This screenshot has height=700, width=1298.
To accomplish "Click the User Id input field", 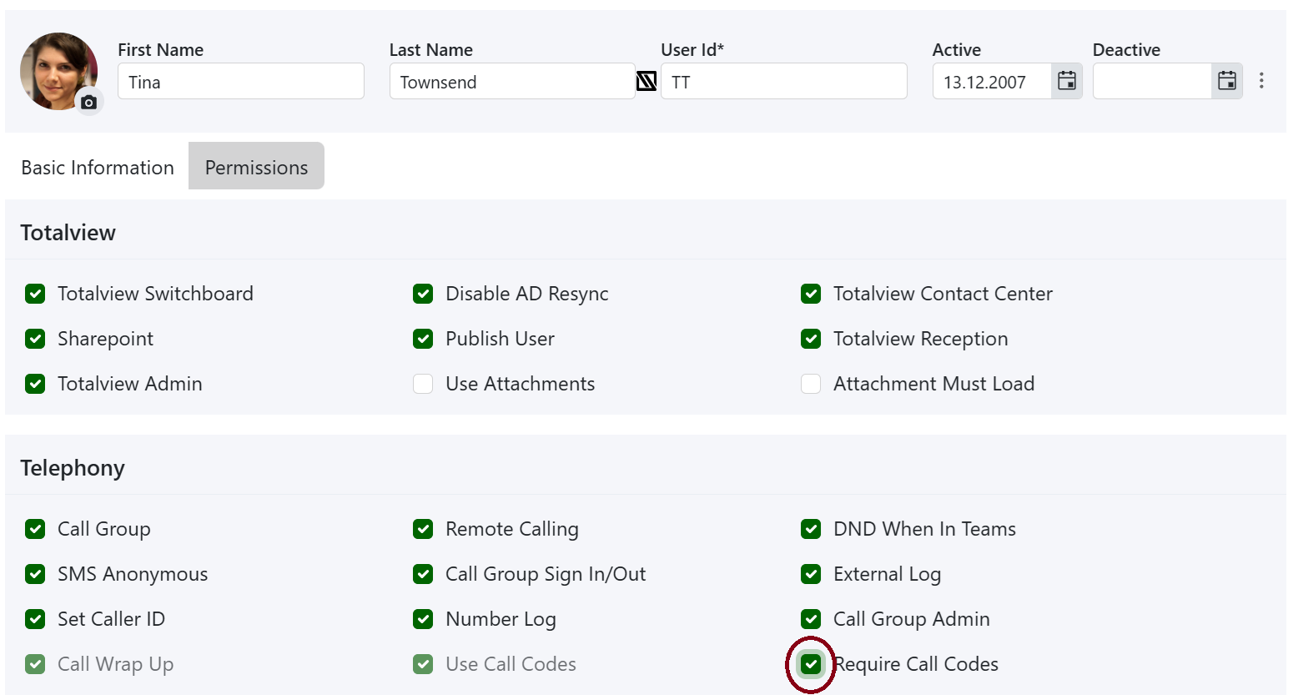I will point(784,82).
